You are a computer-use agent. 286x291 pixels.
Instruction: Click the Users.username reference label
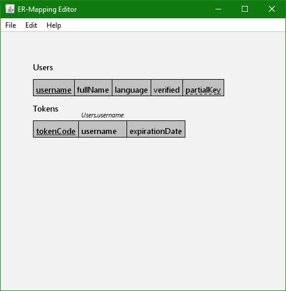pyautogui.click(x=102, y=115)
